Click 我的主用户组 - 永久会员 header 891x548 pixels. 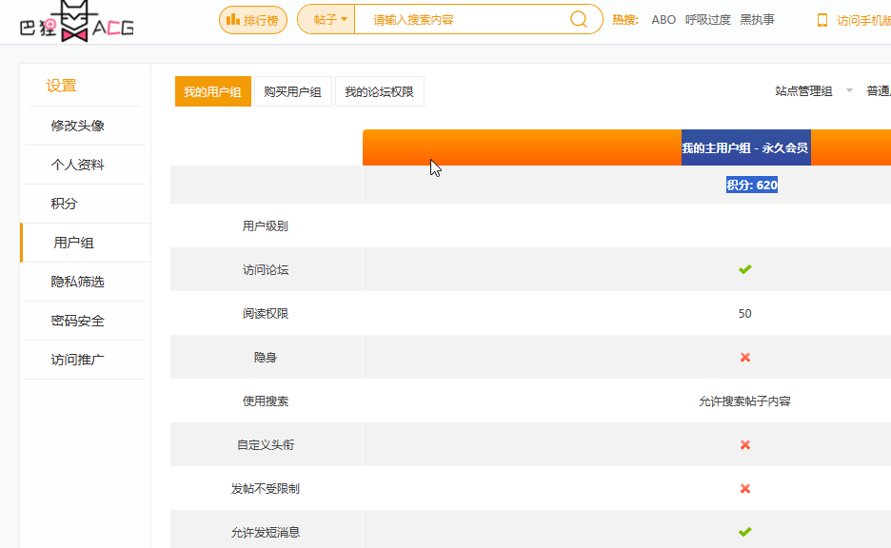coord(745,147)
